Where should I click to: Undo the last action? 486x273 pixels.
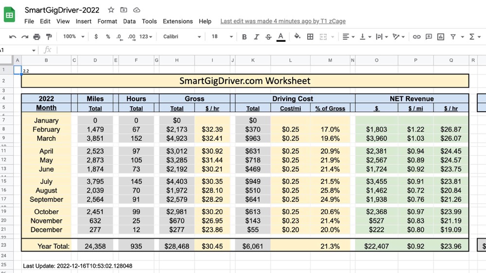(x=13, y=37)
